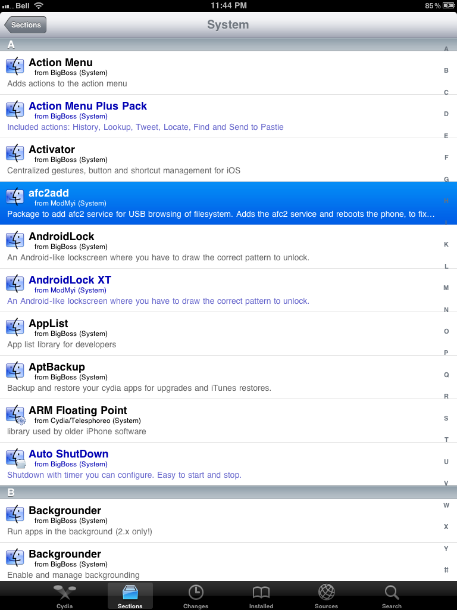Tap the Wi-Fi status icon
The width and height of the screenshot is (457, 610).
pos(39,5)
